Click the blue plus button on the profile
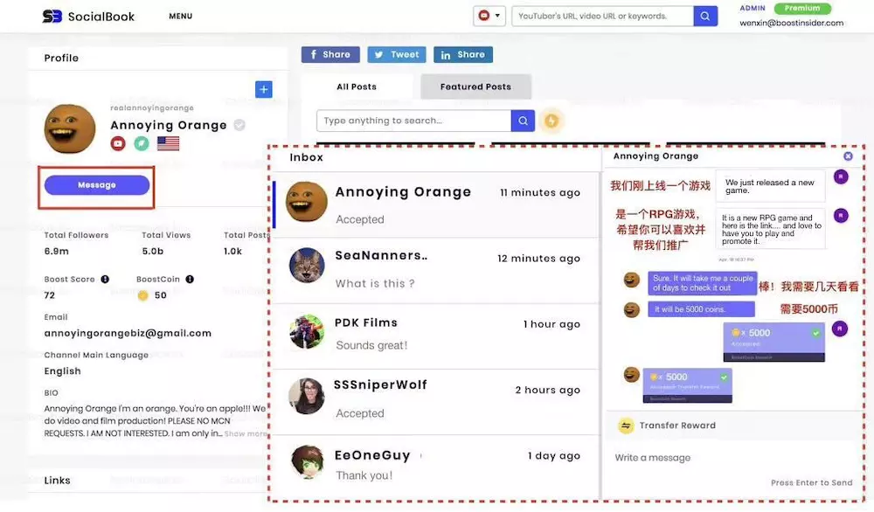Viewport: 874px width, 512px height. coord(264,89)
